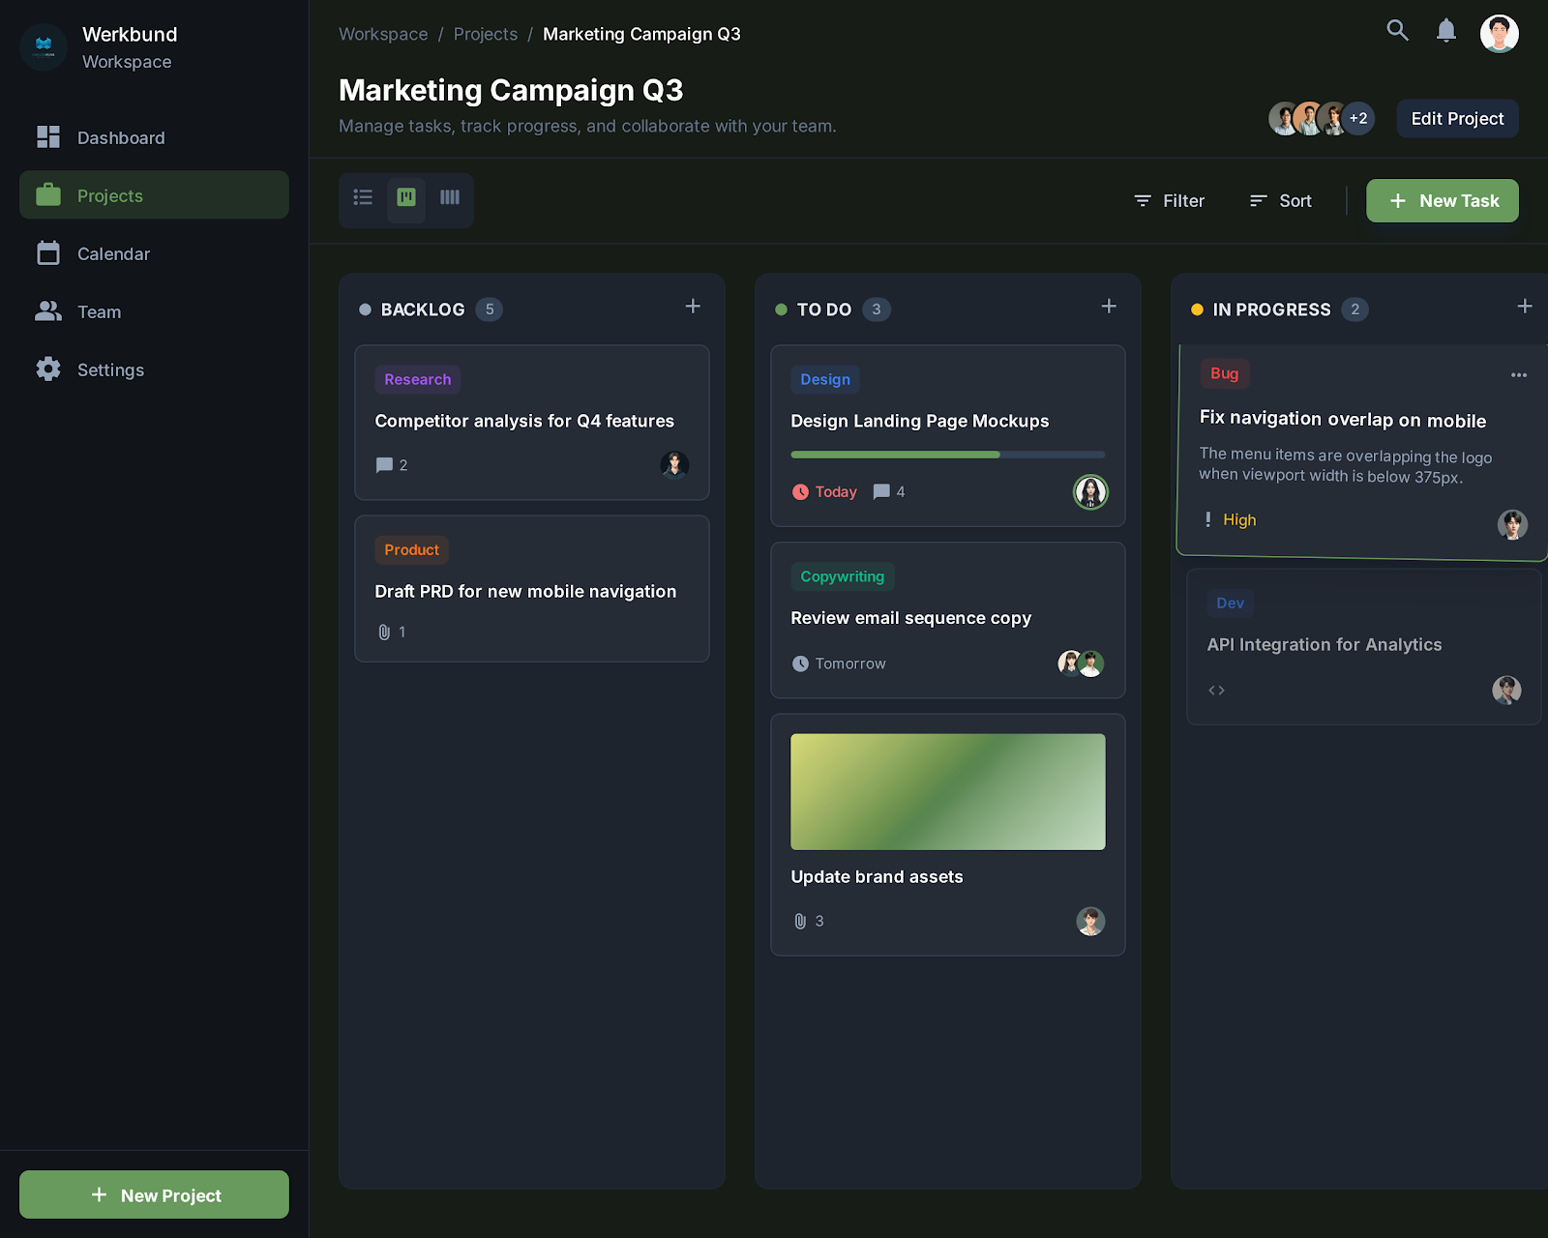Click the progress bar on Design Landing Page Mockups

(x=947, y=455)
